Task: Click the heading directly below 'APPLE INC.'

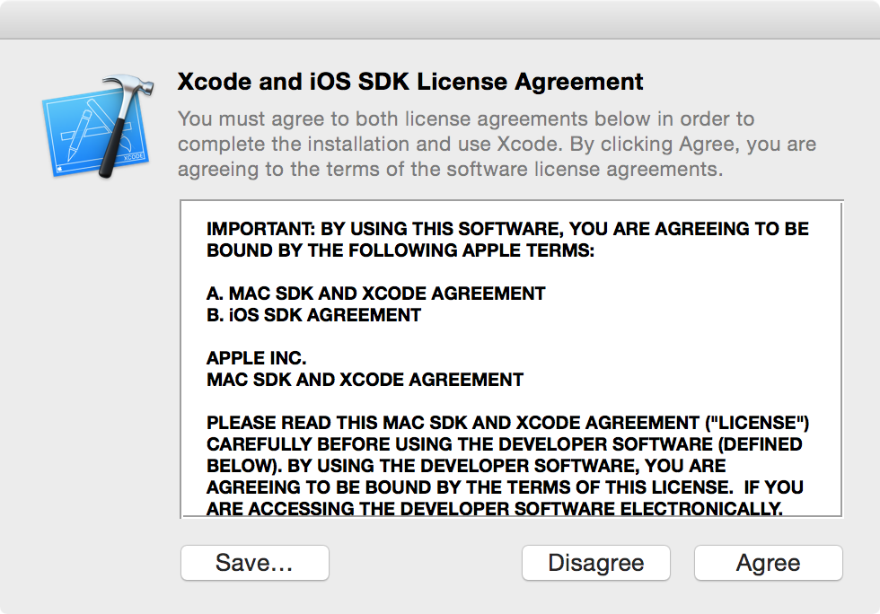Action: point(365,380)
